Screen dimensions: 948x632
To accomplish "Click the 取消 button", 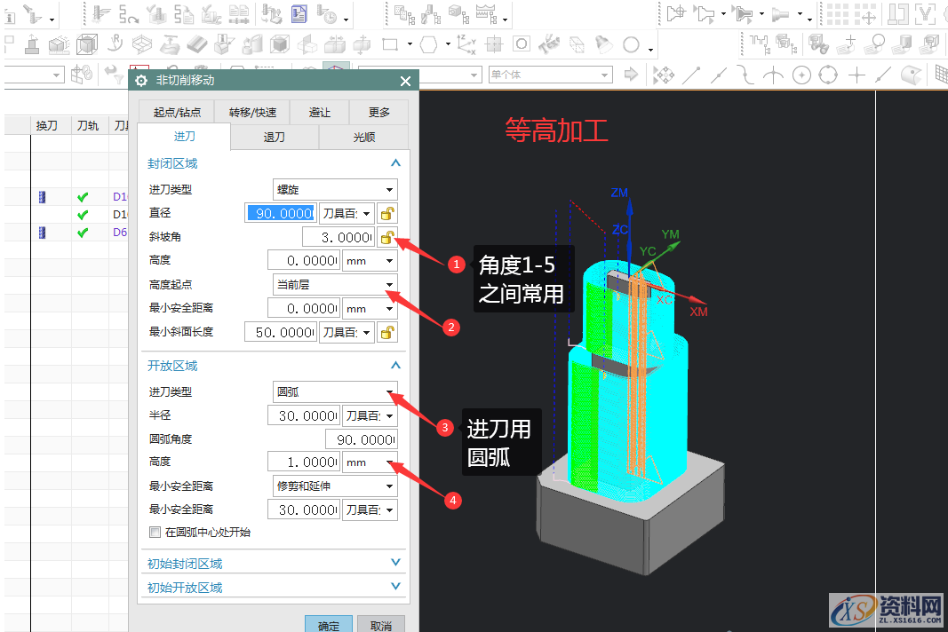I will click(x=380, y=625).
